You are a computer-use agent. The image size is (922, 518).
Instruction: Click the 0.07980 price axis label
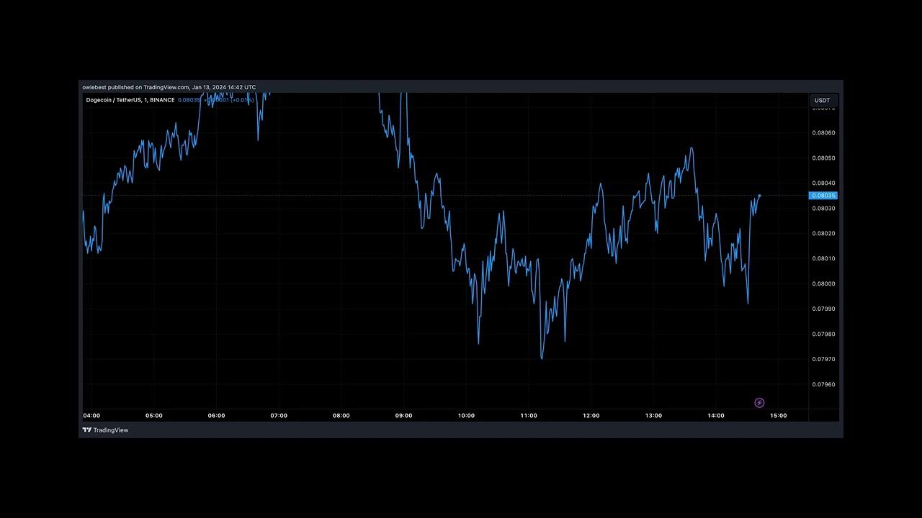824,334
